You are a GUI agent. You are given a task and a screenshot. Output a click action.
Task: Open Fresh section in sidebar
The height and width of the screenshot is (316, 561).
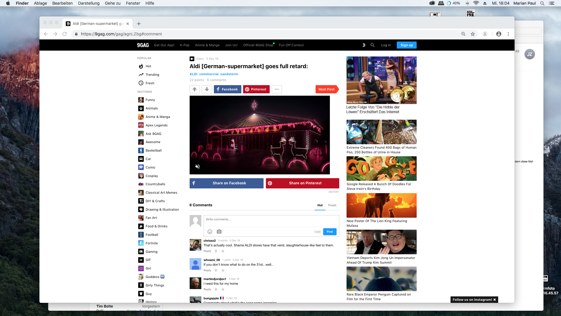(150, 83)
